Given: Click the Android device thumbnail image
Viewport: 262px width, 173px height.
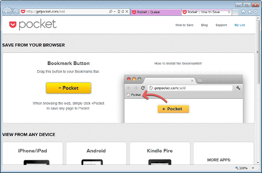Looking at the screenshot, I should tap(92, 162).
